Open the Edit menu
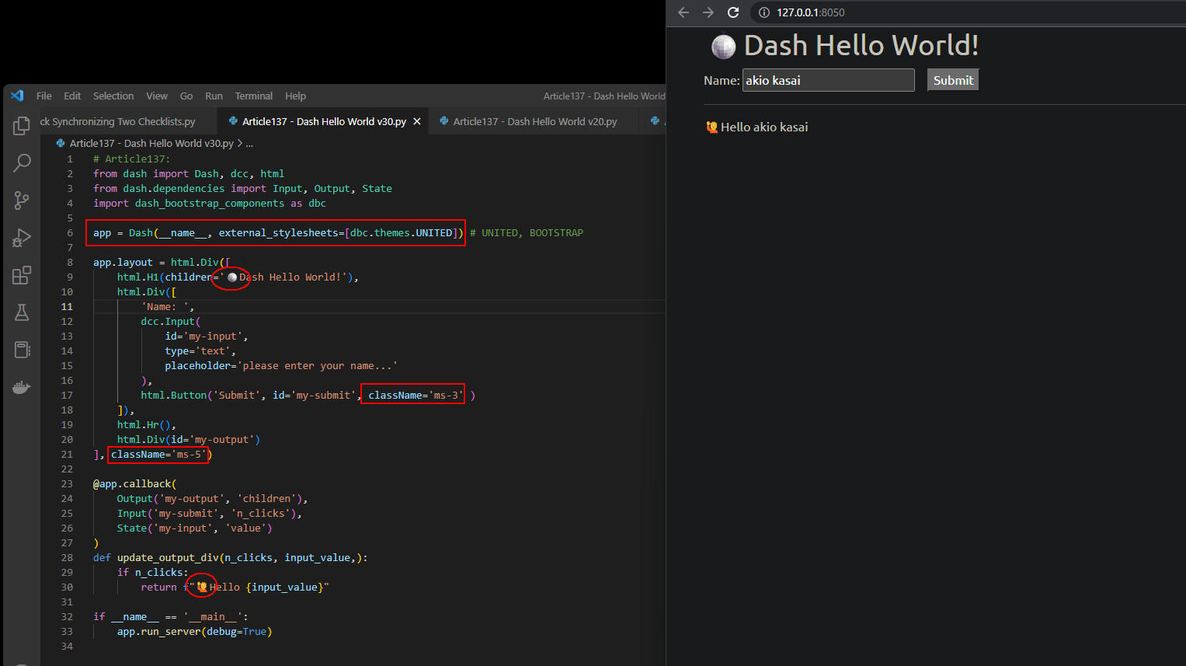The image size is (1186, 666). click(72, 96)
